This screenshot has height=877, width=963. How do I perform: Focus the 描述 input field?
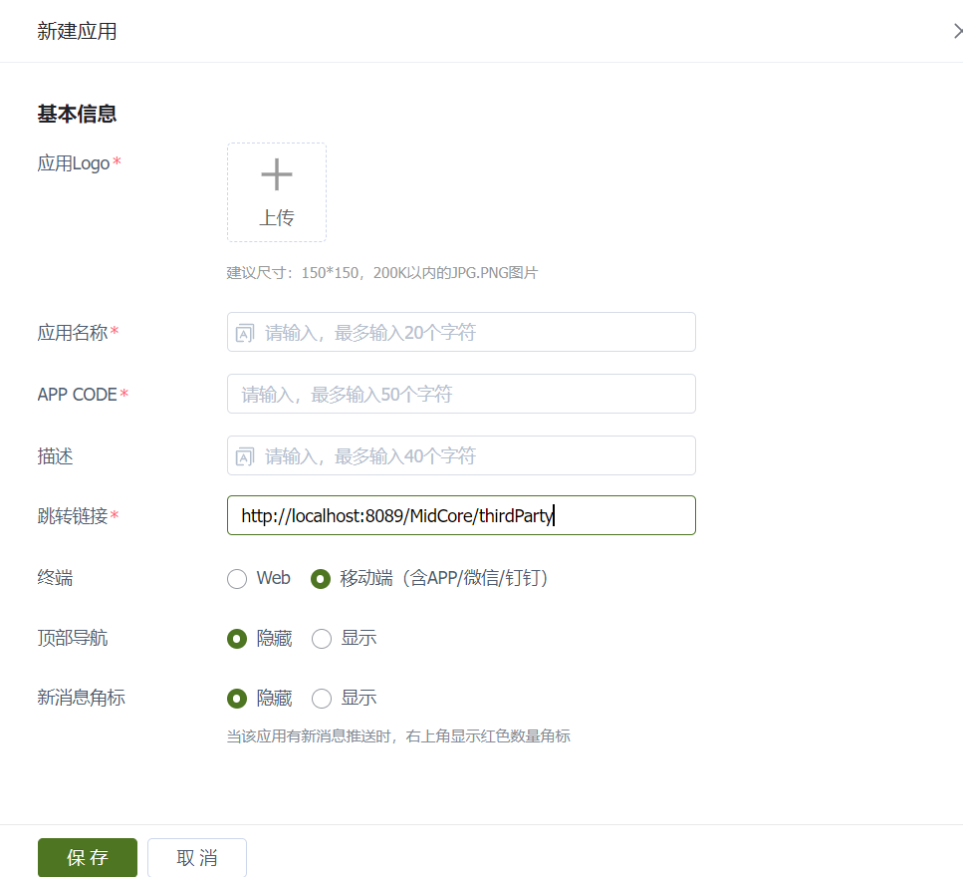click(461, 455)
